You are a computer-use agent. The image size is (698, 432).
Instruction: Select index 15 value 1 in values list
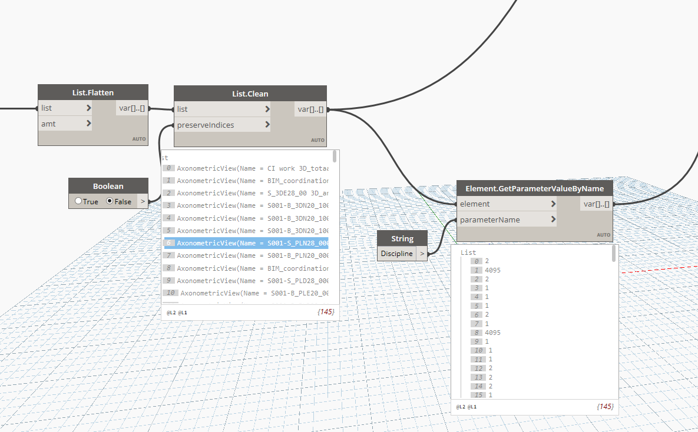click(482, 395)
